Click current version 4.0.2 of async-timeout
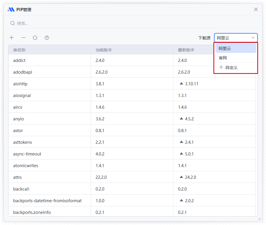 click(x=100, y=154)
